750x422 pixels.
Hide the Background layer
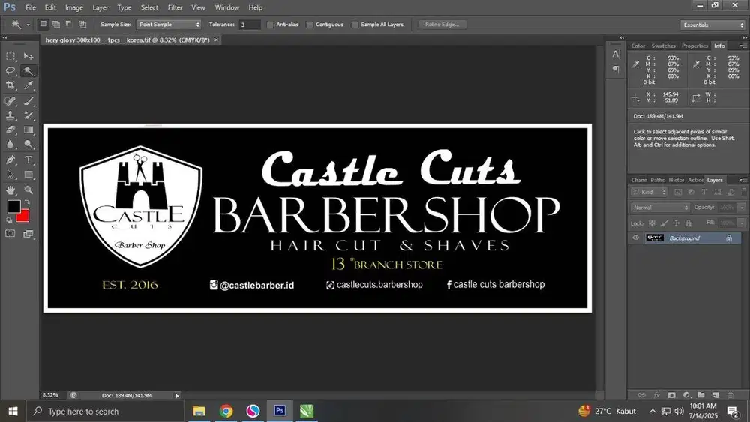point(636,238)
